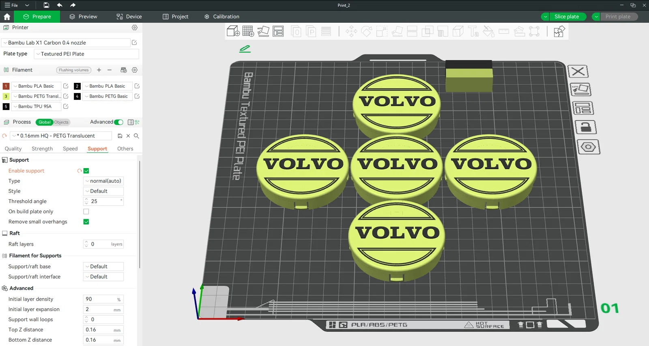Open the process preset 0.16mm HQ dropdown

61,136
